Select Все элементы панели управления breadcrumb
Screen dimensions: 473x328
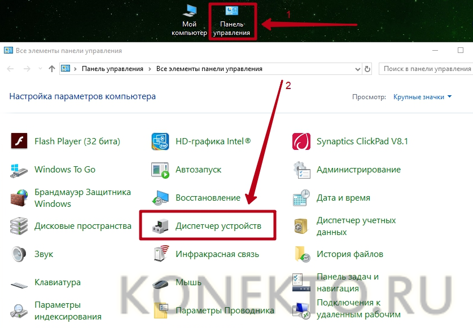(209, 69)
